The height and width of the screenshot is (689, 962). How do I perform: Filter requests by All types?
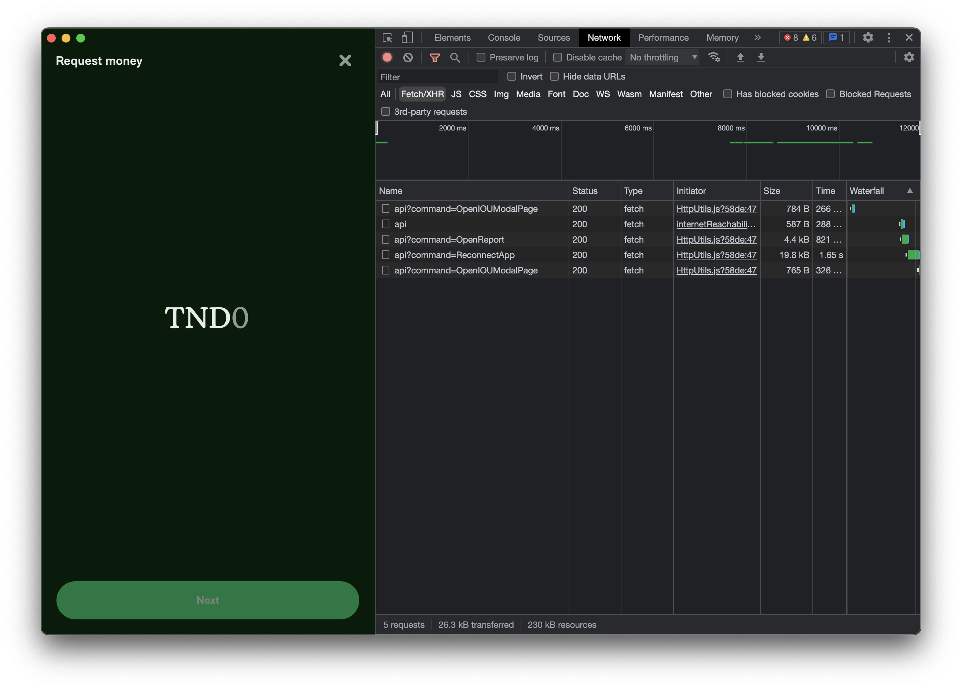385,94
